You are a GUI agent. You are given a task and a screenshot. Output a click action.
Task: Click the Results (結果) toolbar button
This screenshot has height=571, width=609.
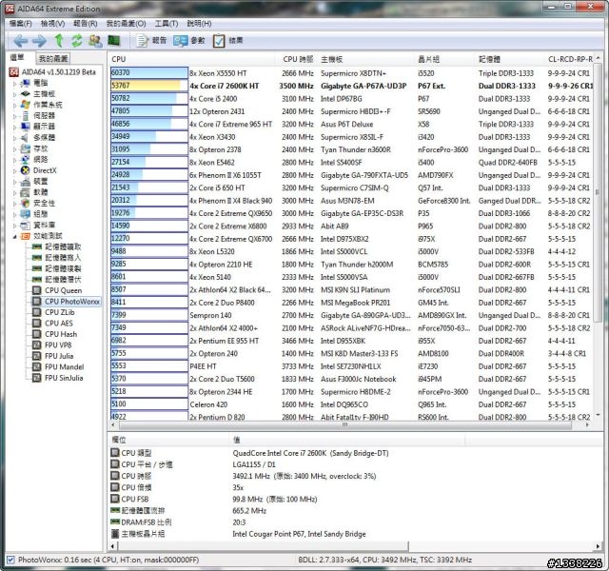(228, 40)
